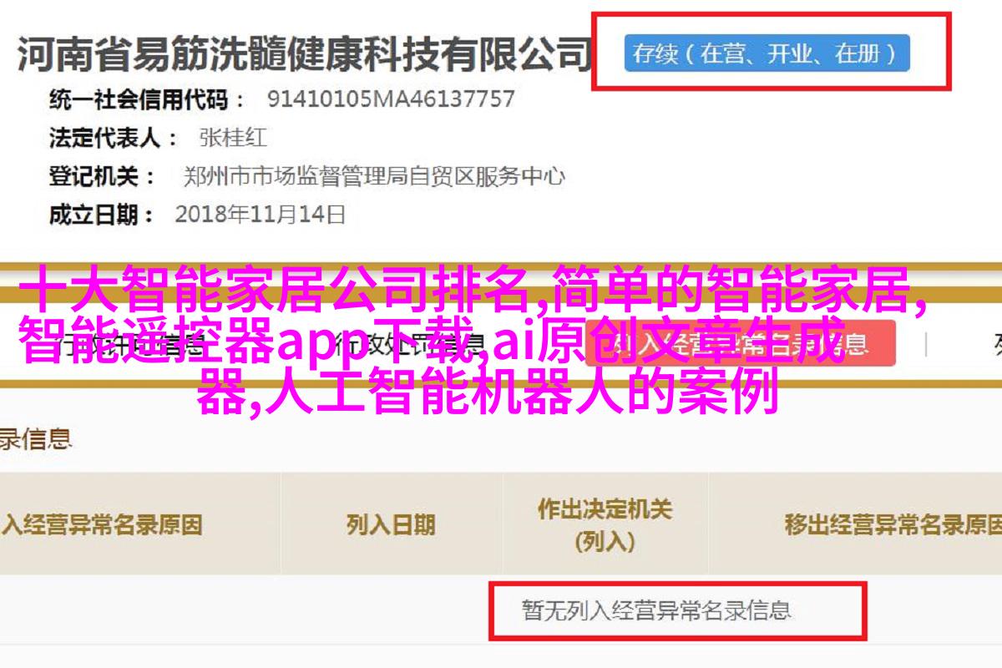Click the 作出决定机关(列入) column header
Viewport: 1002px width, 668px height.
605,524
